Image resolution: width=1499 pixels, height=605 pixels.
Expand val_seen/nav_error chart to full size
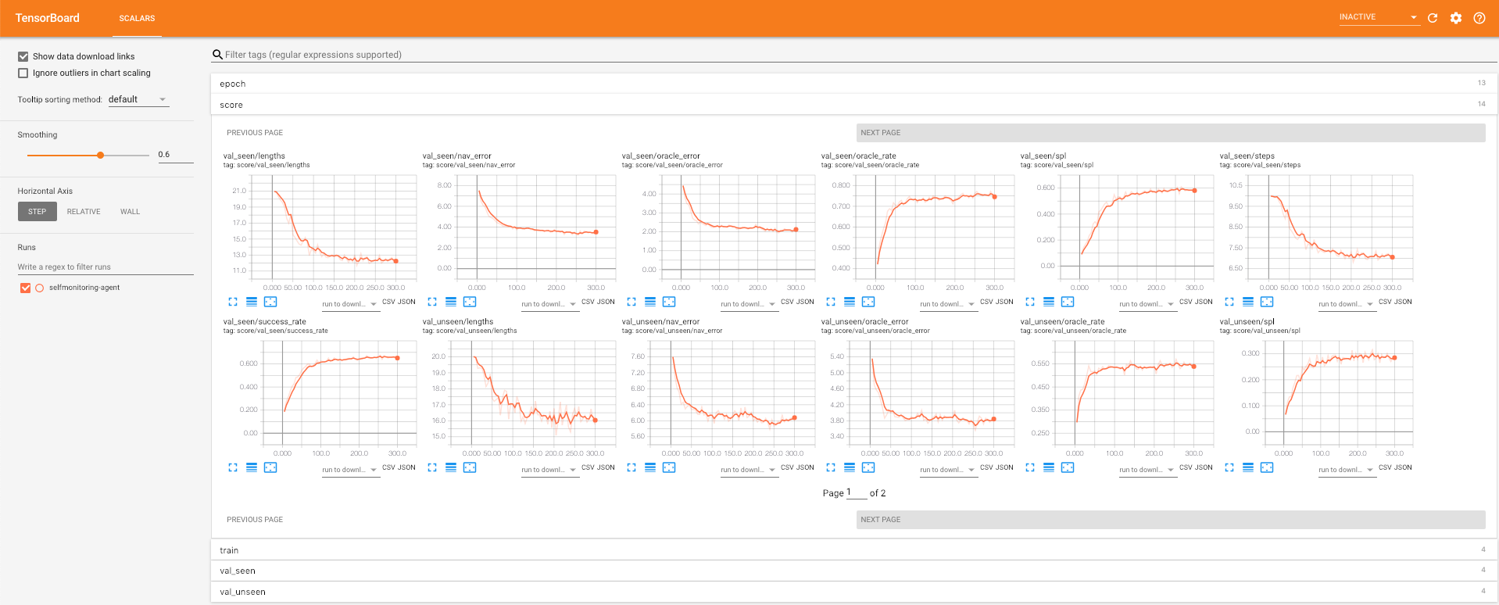(x=432, y=302)
